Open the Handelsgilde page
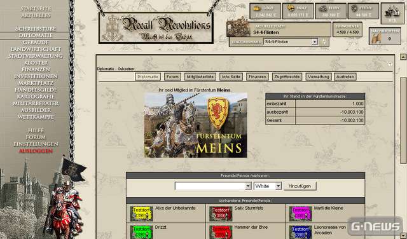This screenshot has height=239, width=407. [36, 90]
